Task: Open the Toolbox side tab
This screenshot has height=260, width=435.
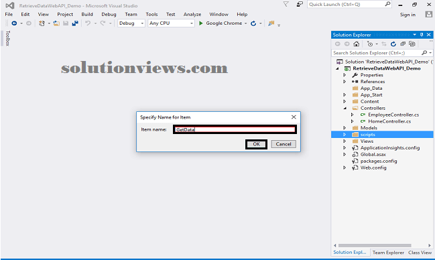Action: click(7, 38)
